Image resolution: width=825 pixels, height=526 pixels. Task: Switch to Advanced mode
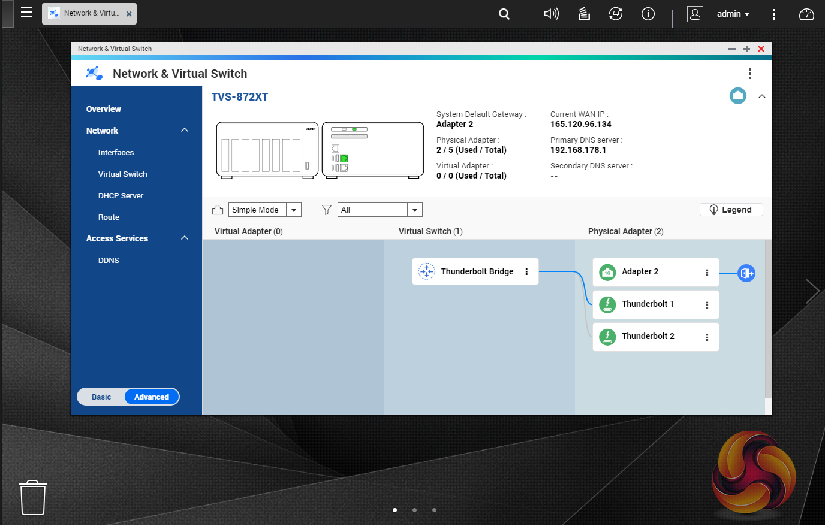point(152,397)
